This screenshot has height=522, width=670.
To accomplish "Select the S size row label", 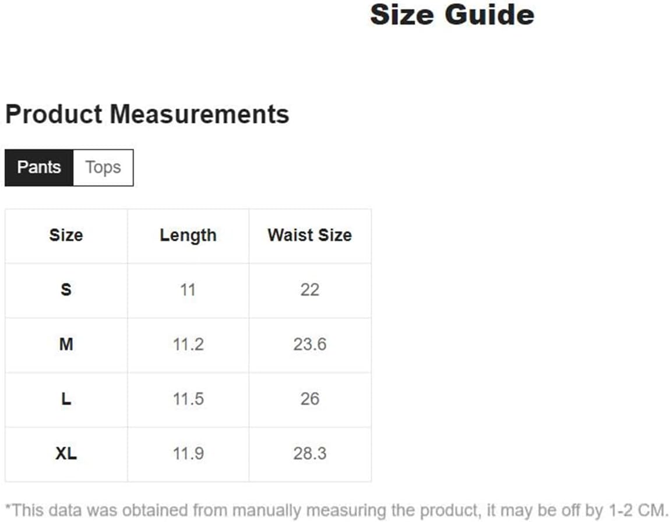I will [66, 290].
